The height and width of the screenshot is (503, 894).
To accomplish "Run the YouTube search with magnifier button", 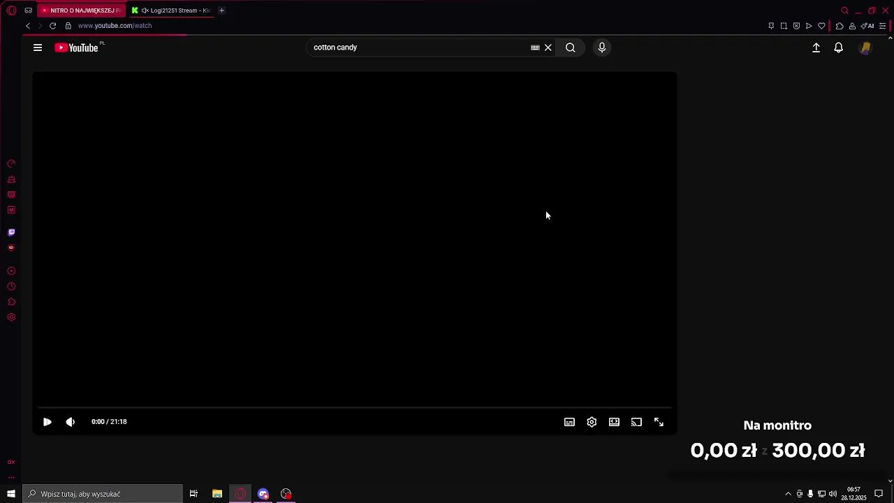I will coord(571,48).
